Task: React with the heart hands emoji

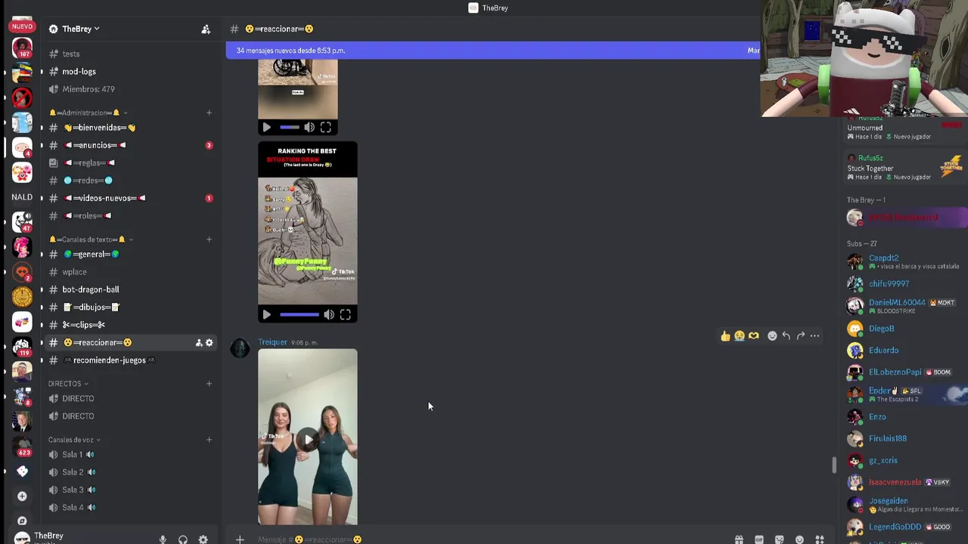Action: (754, 336)
